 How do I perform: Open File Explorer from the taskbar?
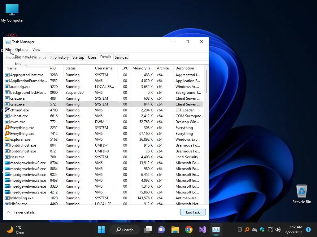click(x=175, y=230)
